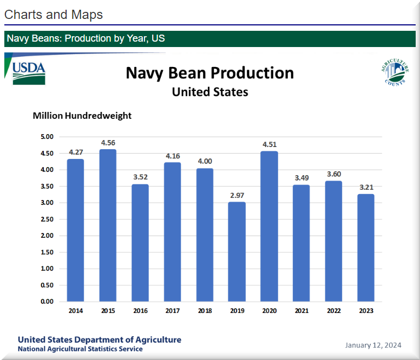Click the January 12, 2024 date
The image size is (420, 360).
(x=373, y=345)
